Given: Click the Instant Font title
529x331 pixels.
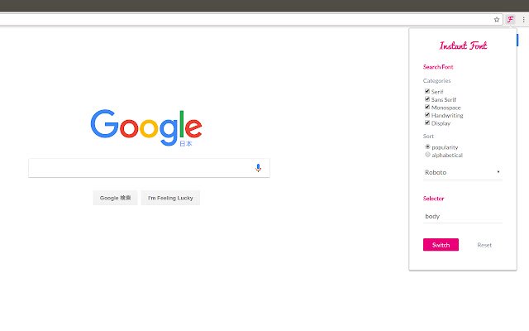Looking at the screenshot, I should click(463, 46).
